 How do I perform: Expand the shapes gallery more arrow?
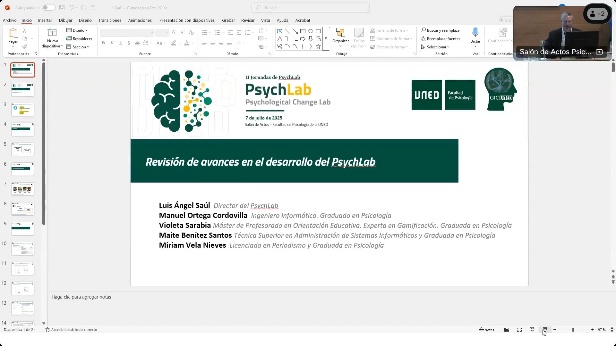326,39
